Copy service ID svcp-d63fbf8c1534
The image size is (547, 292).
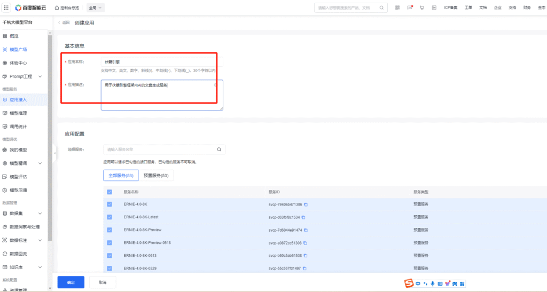click(304, 217)
